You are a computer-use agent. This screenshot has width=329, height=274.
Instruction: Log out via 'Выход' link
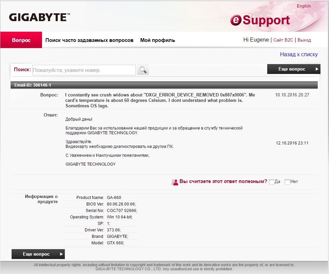click(304, 40)
